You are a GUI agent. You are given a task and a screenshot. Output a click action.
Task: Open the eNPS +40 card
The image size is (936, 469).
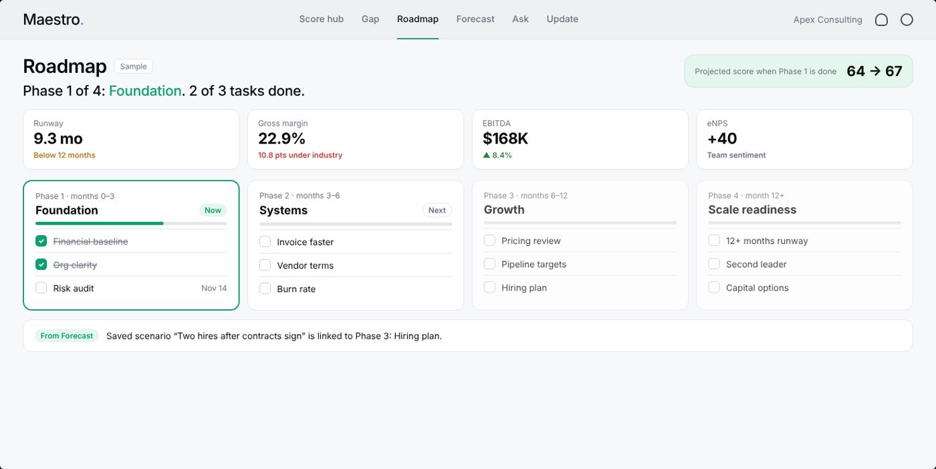(x=804, y=139)
